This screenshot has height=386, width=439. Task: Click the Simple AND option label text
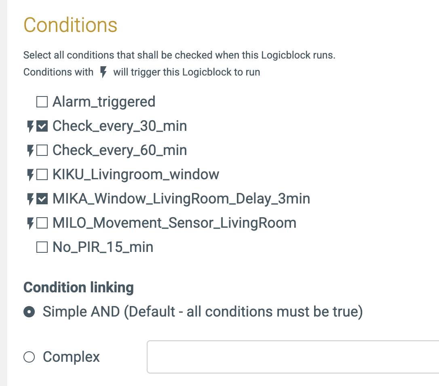pyautogui.click(x=203, y=312)
